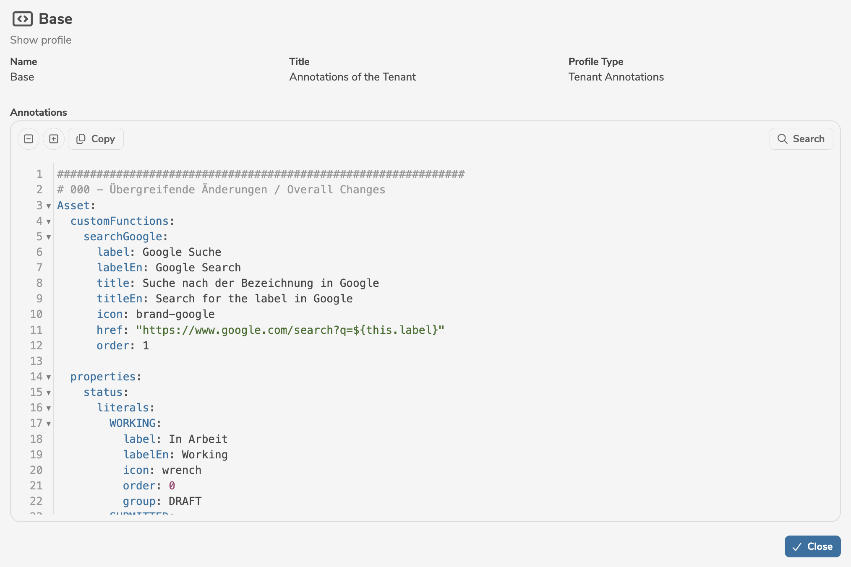Collapse the literals block at line 16

click(x=49, y=408)
